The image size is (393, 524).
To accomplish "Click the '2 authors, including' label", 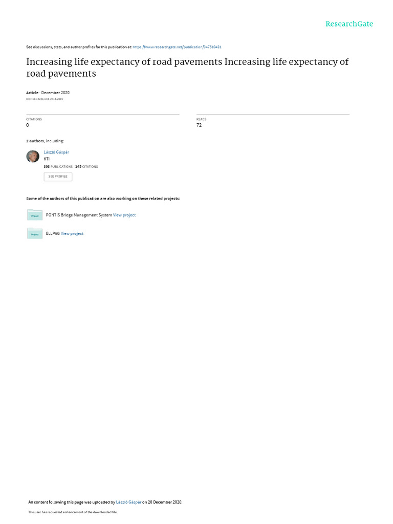I will point(45,141).
